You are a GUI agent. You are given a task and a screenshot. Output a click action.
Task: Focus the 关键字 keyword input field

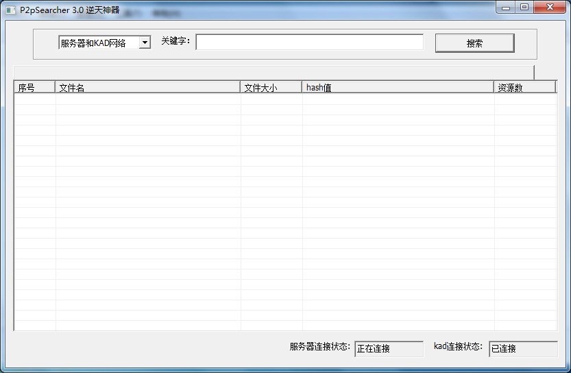coord(309,43)
